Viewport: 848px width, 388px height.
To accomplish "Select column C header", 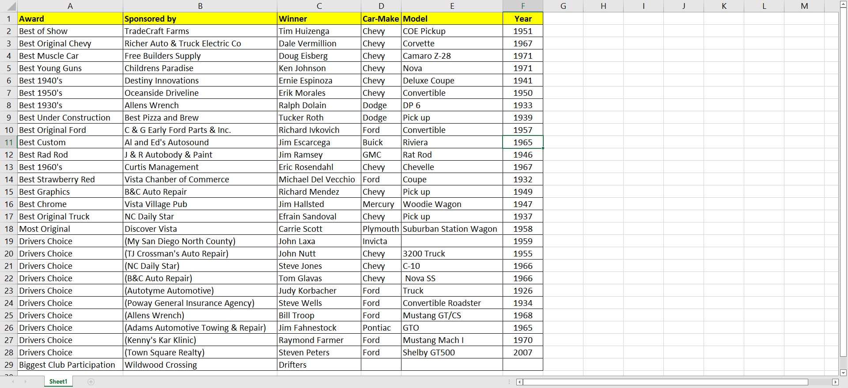I will 319,6.
